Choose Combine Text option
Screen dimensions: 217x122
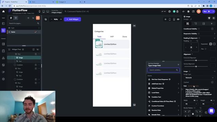156,97
